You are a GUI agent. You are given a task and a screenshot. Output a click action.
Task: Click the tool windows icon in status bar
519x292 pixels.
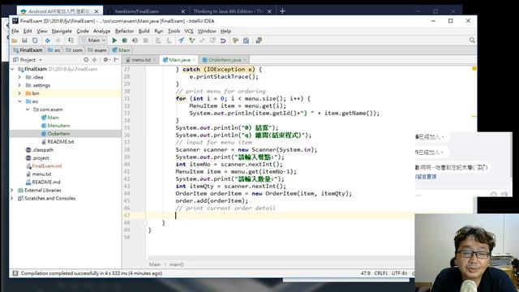point(15,273)
